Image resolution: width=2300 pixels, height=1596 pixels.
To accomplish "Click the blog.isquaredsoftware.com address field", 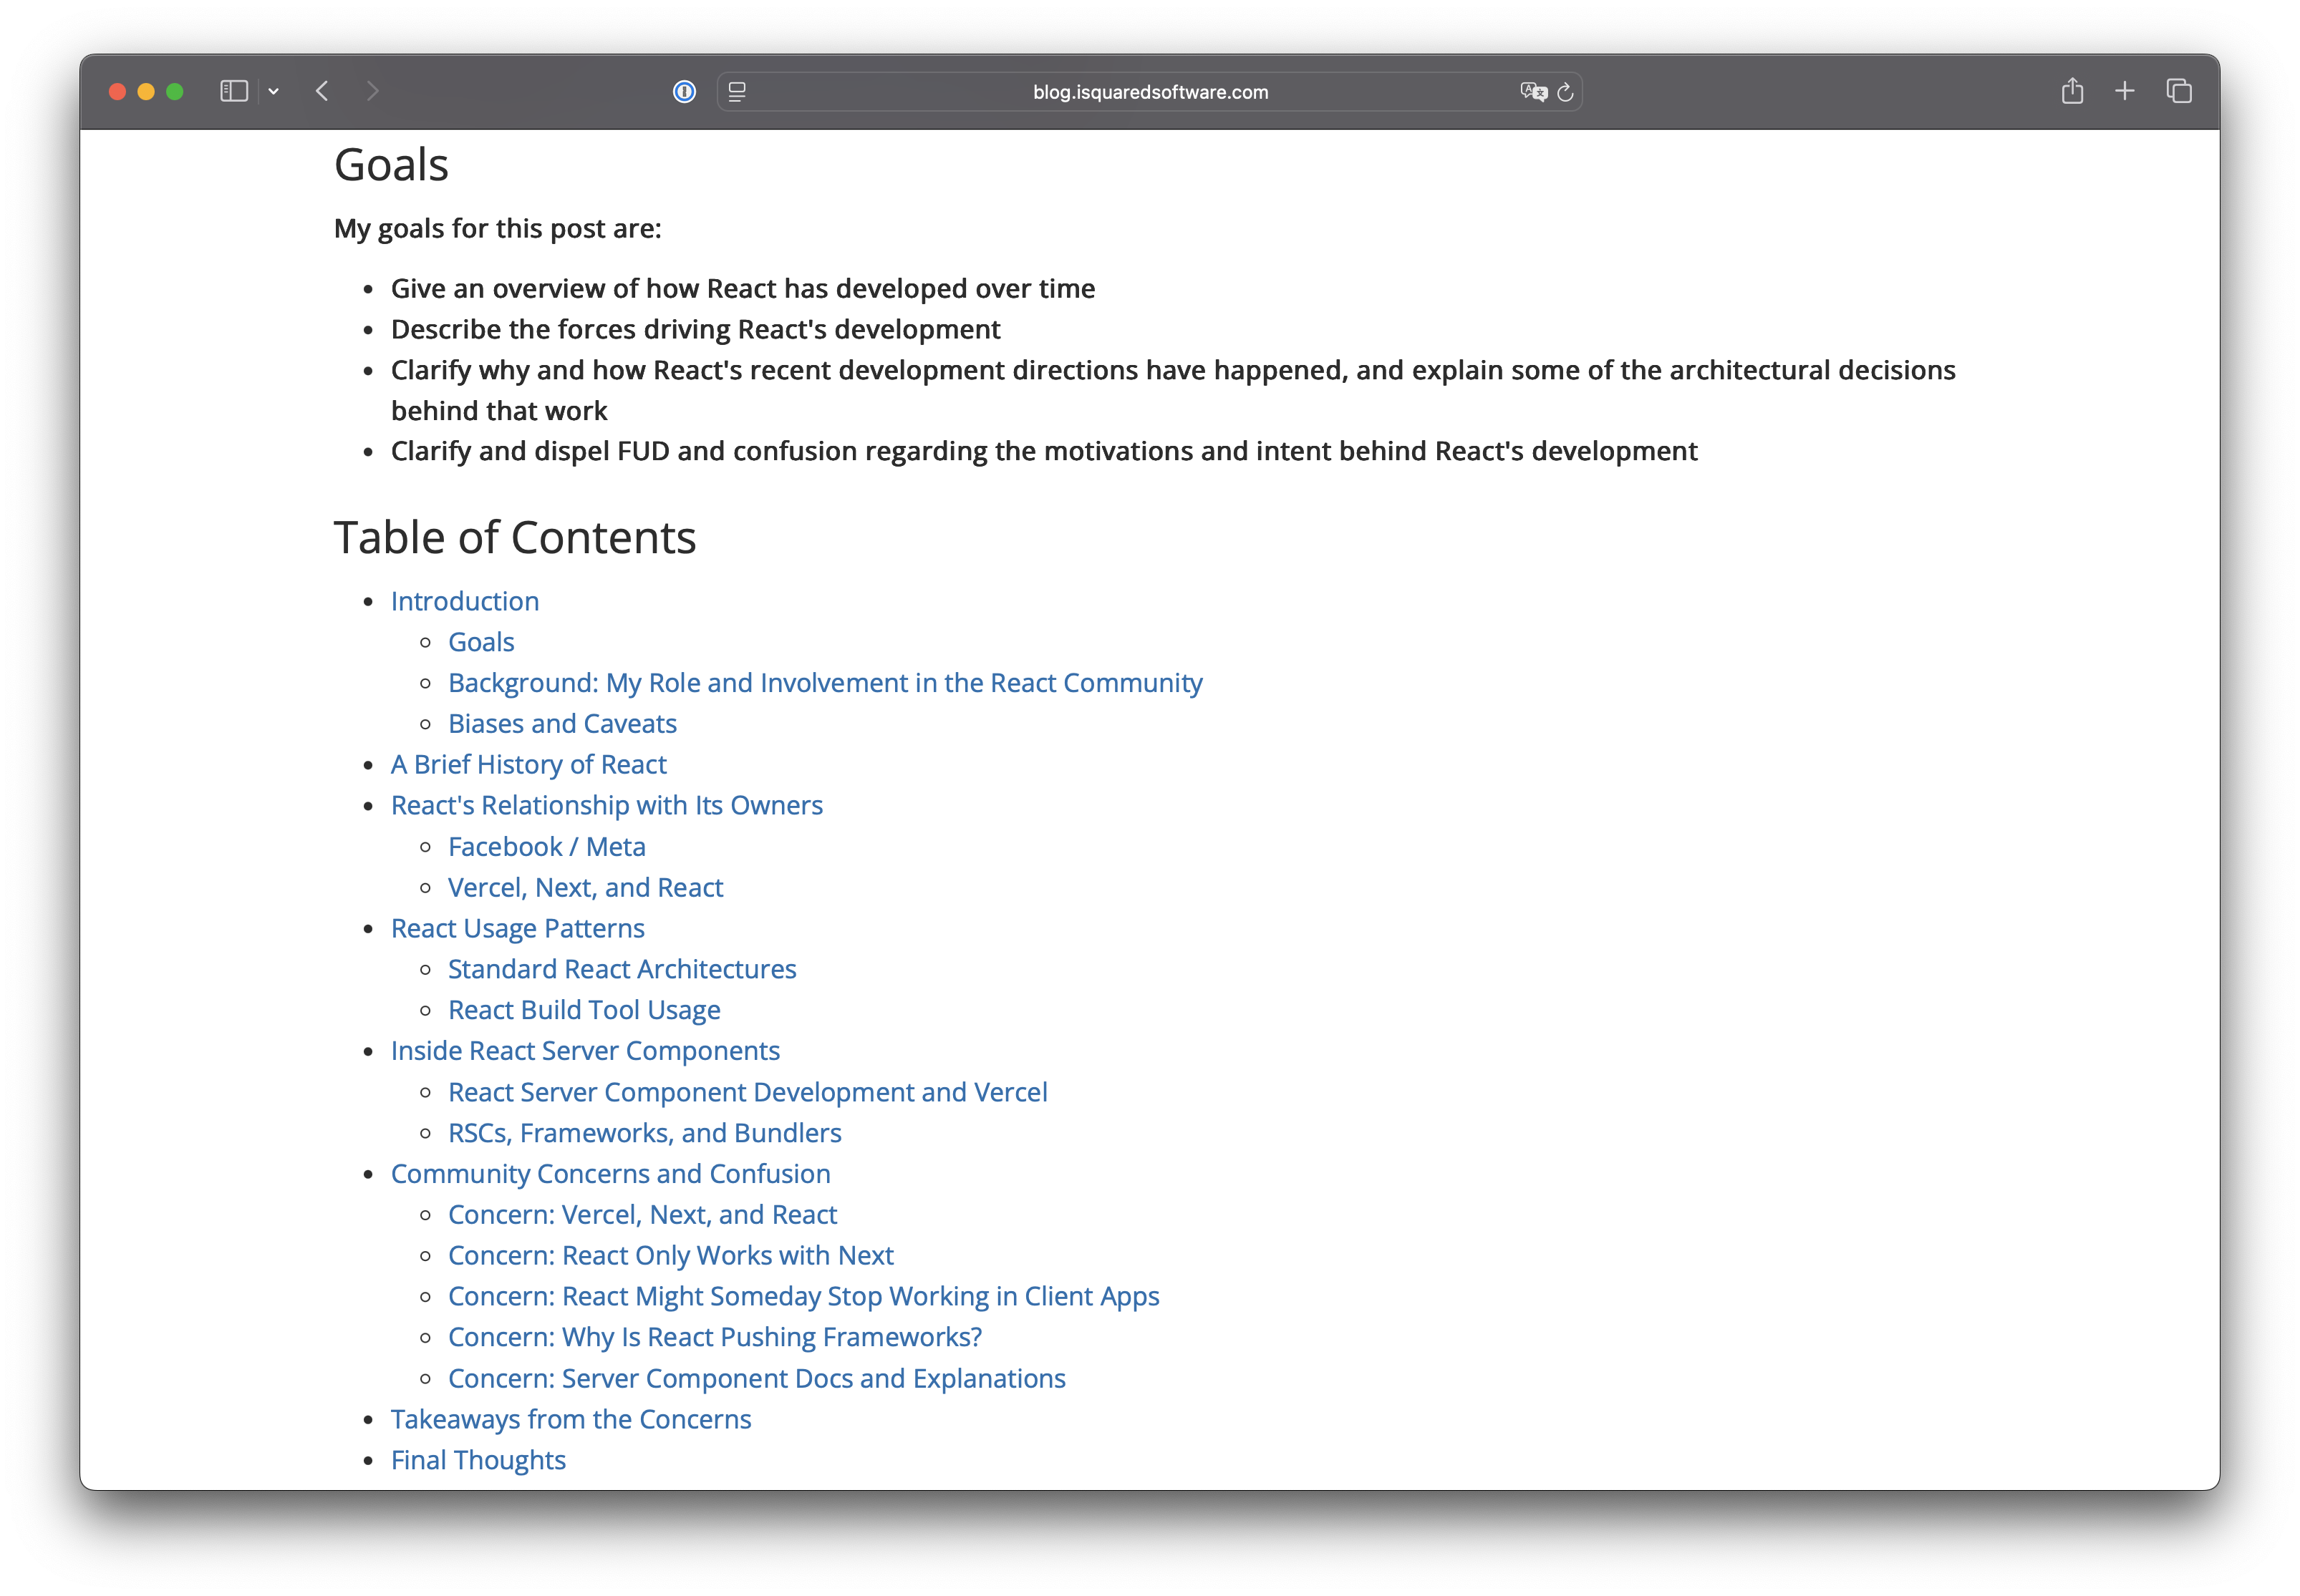I will 1149,92.
